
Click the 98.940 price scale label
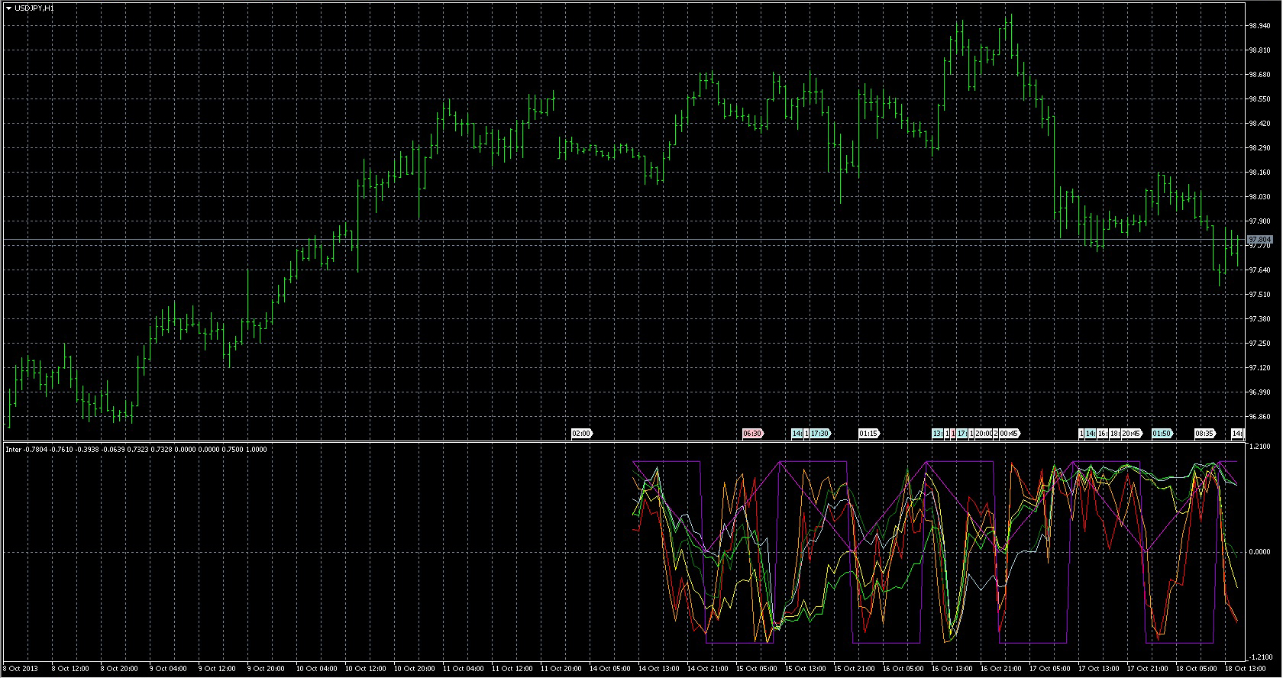coord(1259,26)
